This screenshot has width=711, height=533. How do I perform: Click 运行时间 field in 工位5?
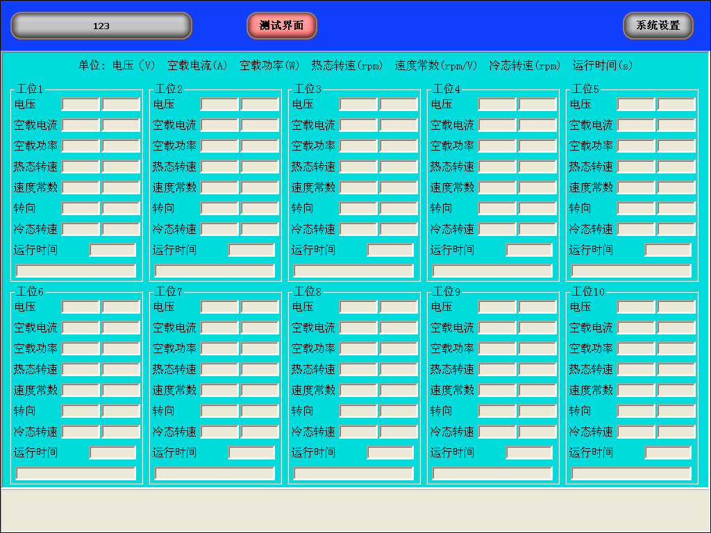[x=667, y=250]
